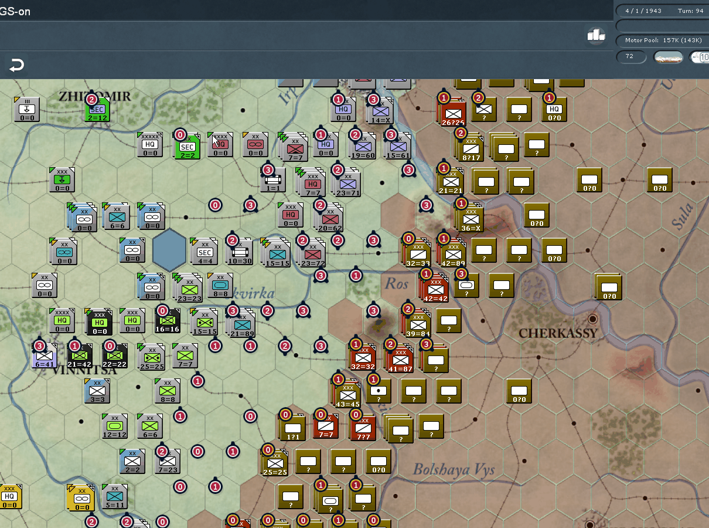
Task: Select the grey SEC 4=4 unit
Action: tap(204, 251)
